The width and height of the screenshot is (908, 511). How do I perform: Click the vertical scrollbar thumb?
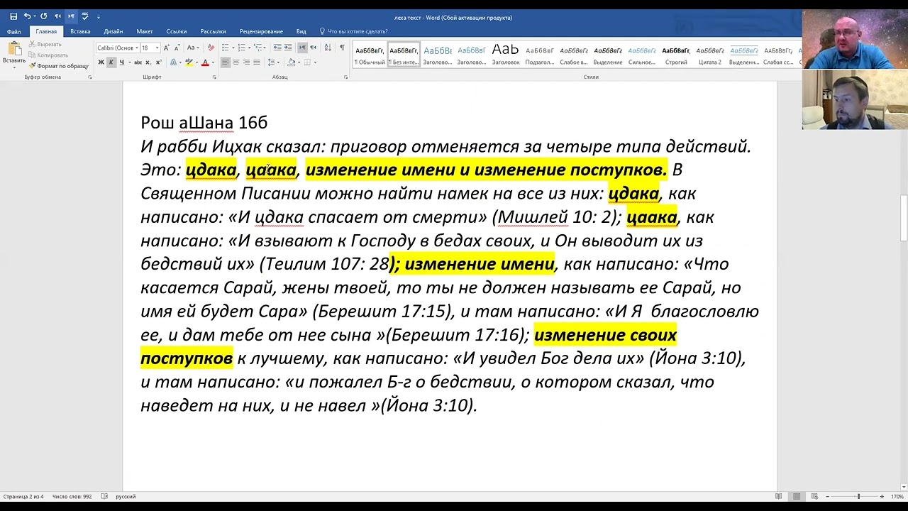point(904,218)
